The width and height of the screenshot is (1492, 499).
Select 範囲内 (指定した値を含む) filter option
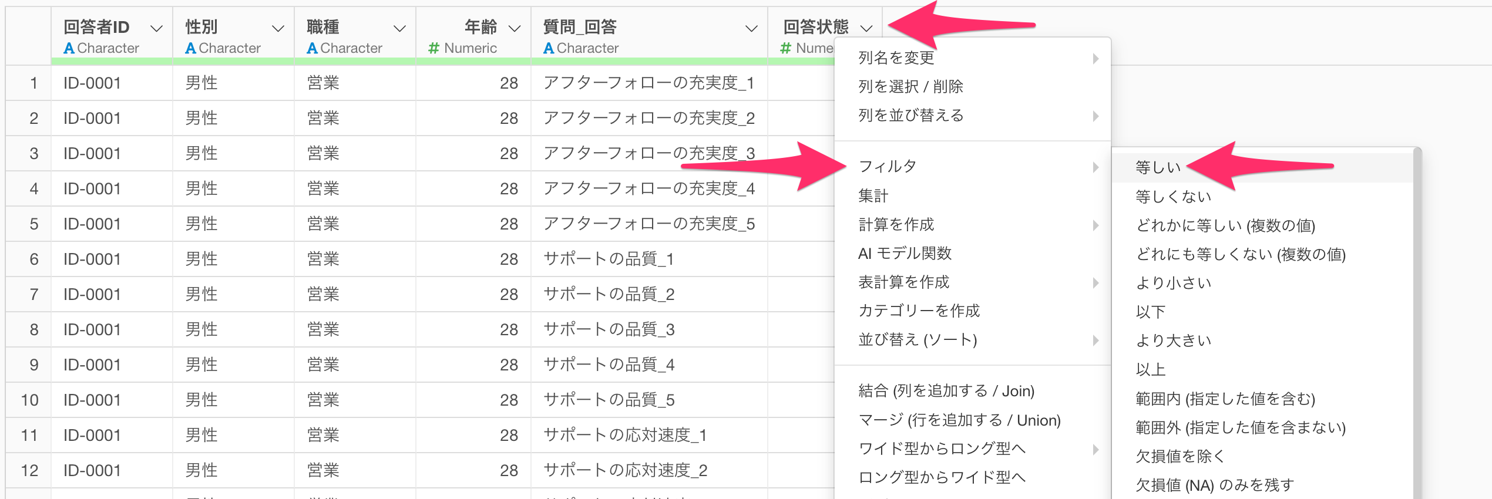tap(1225, 399)
